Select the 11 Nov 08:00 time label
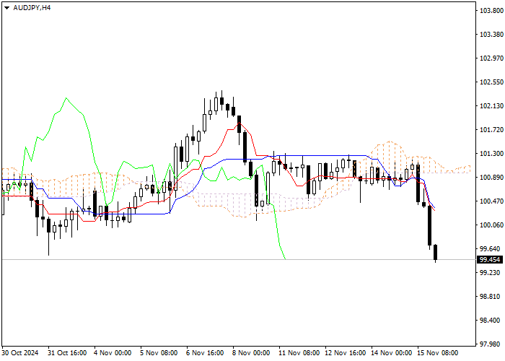 [299, 353]
